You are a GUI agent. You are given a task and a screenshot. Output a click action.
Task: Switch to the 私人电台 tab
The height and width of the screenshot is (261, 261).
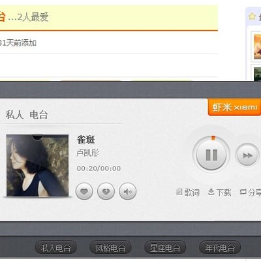56,247
